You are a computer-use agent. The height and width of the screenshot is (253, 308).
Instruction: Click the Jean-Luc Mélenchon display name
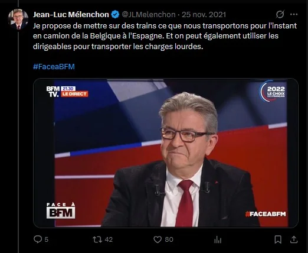[71, 15]
